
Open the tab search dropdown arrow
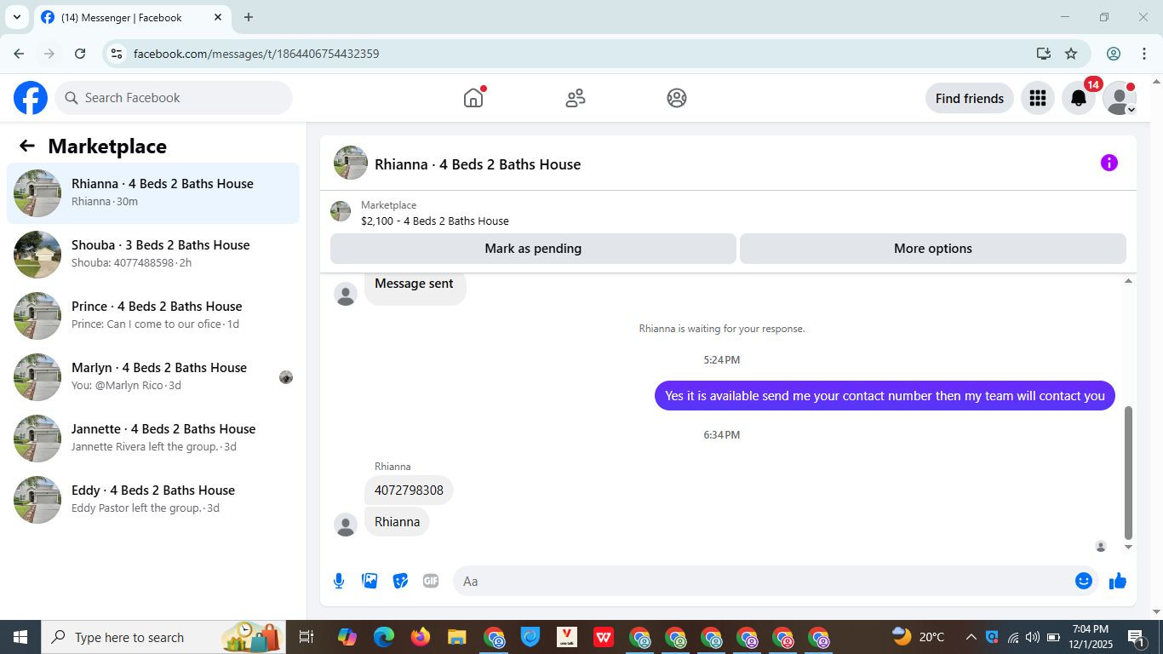[x=16, y=17]
